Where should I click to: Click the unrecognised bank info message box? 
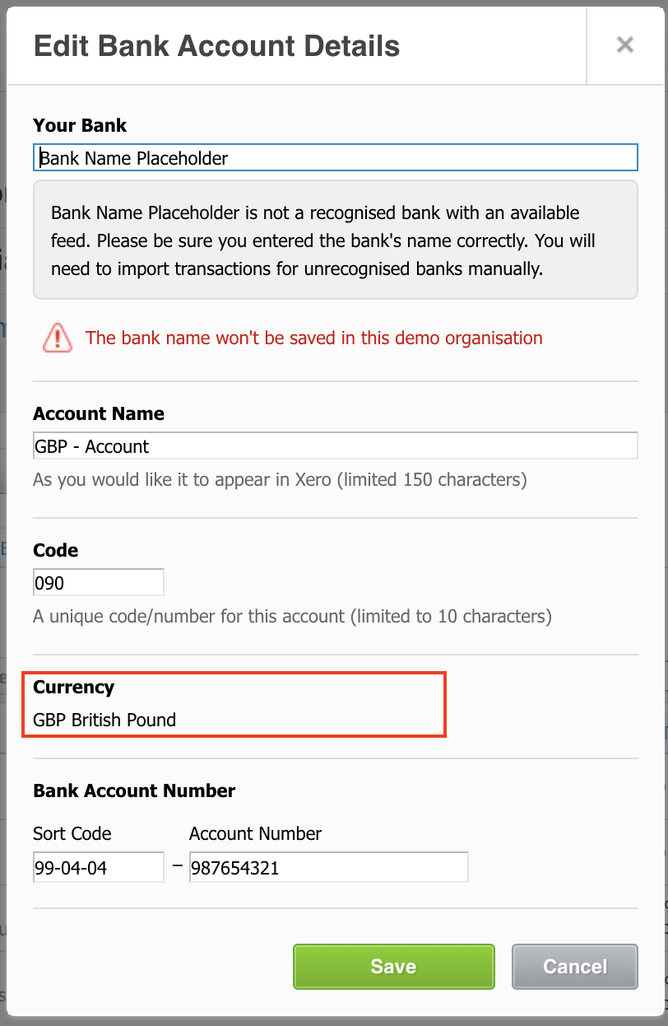click(x=336, y=240)
